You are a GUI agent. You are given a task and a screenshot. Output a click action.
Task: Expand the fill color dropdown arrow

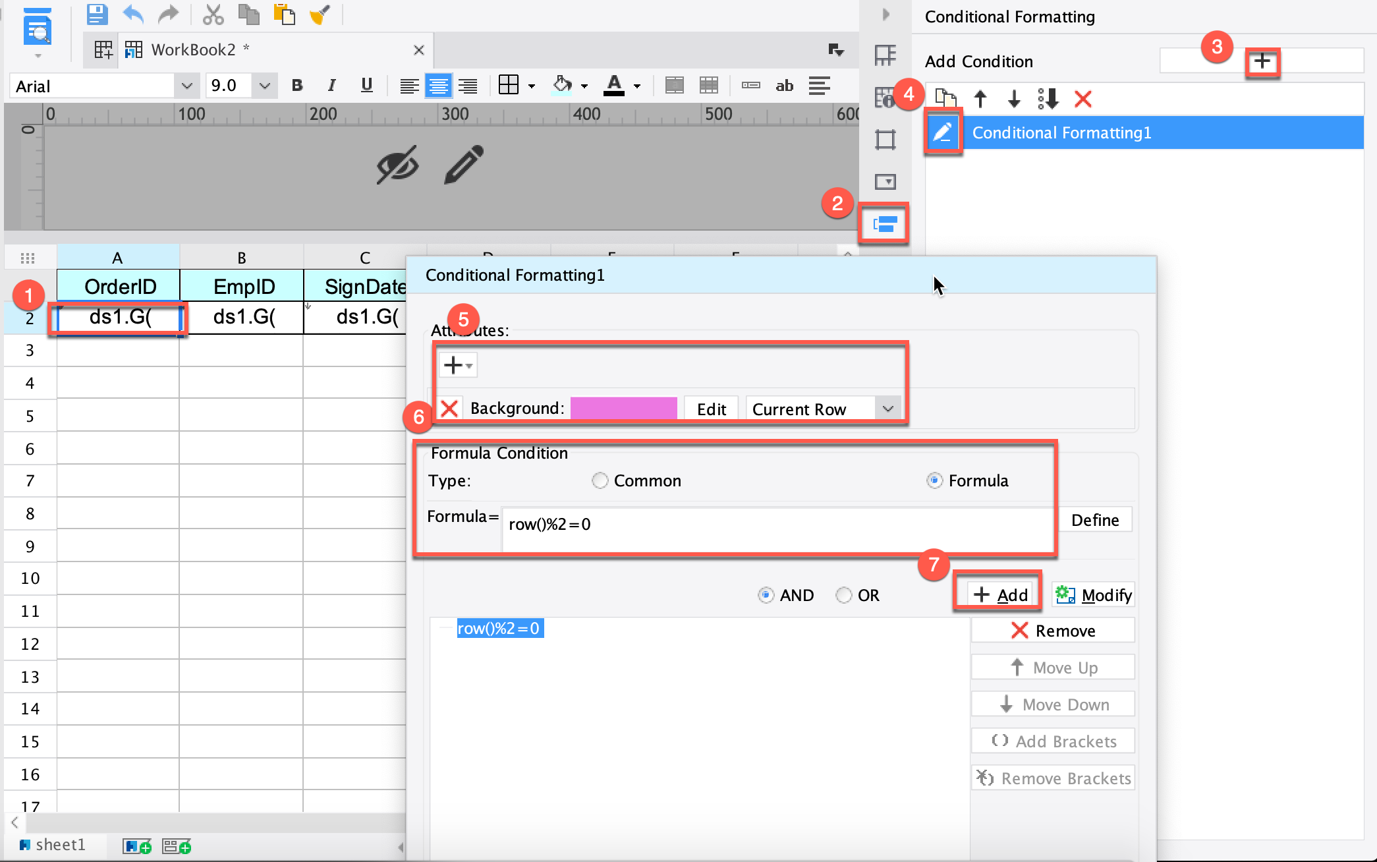coord(584,86)
